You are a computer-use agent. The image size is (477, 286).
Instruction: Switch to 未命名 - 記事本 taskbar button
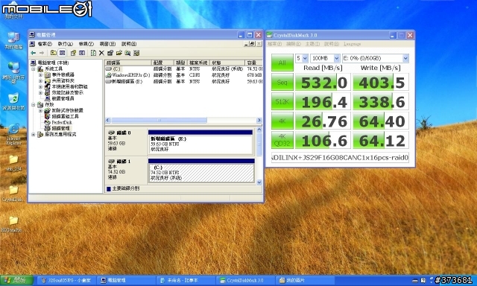coord(186,280)
